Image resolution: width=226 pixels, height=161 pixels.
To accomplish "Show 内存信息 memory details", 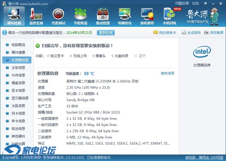I will coord(18,75).
